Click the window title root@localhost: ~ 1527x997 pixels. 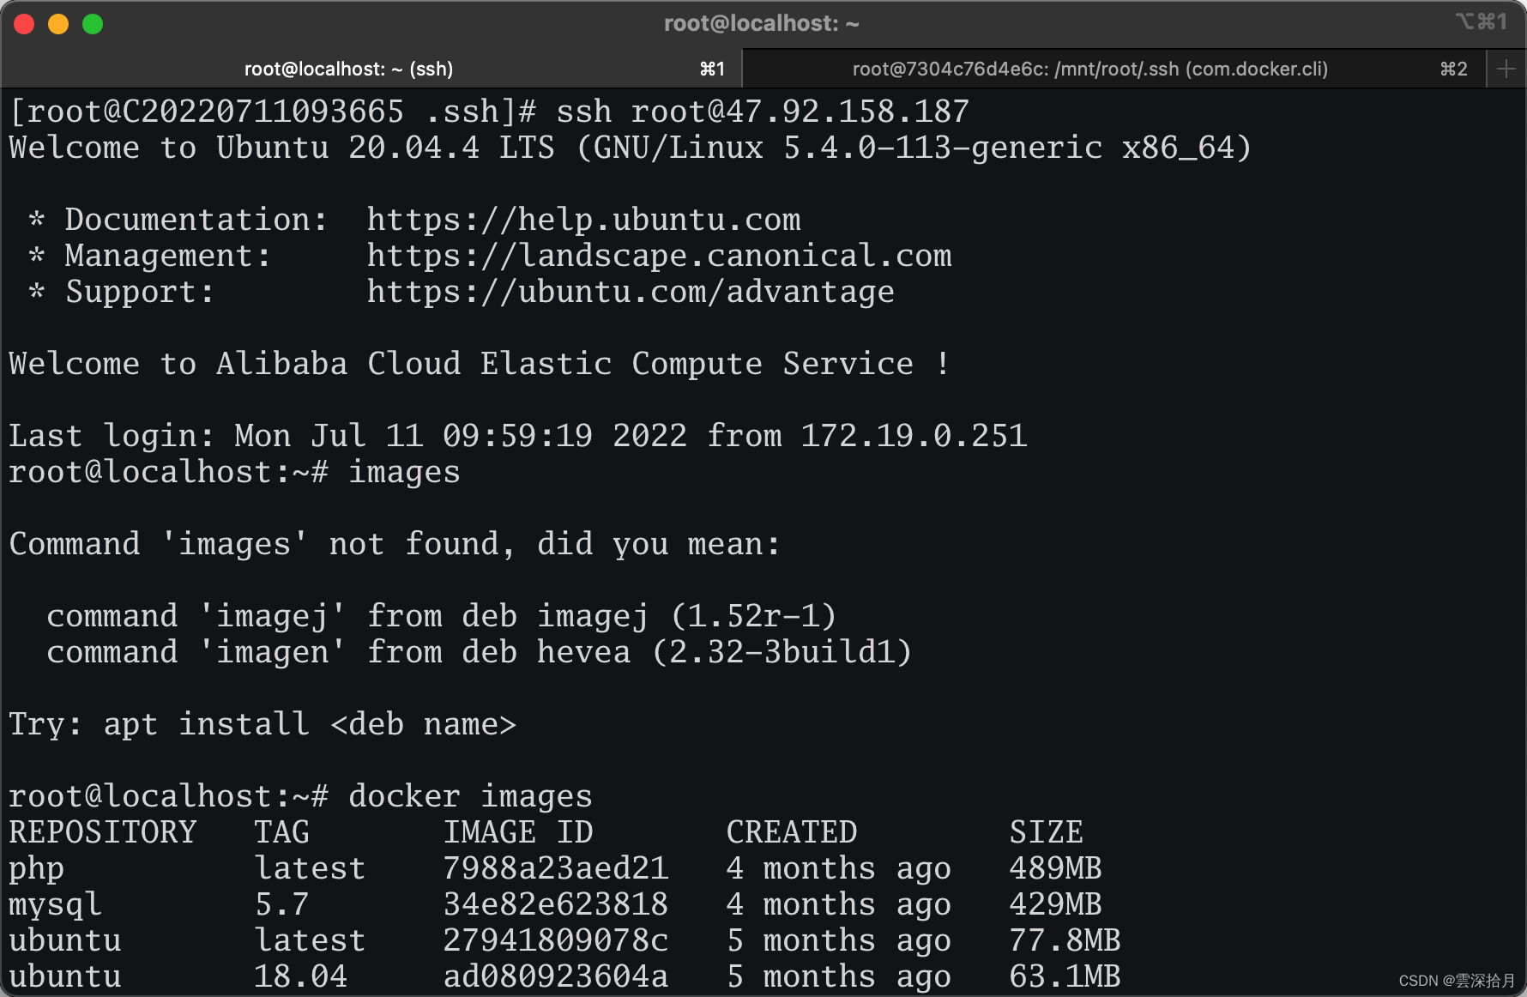click(762, 23)
